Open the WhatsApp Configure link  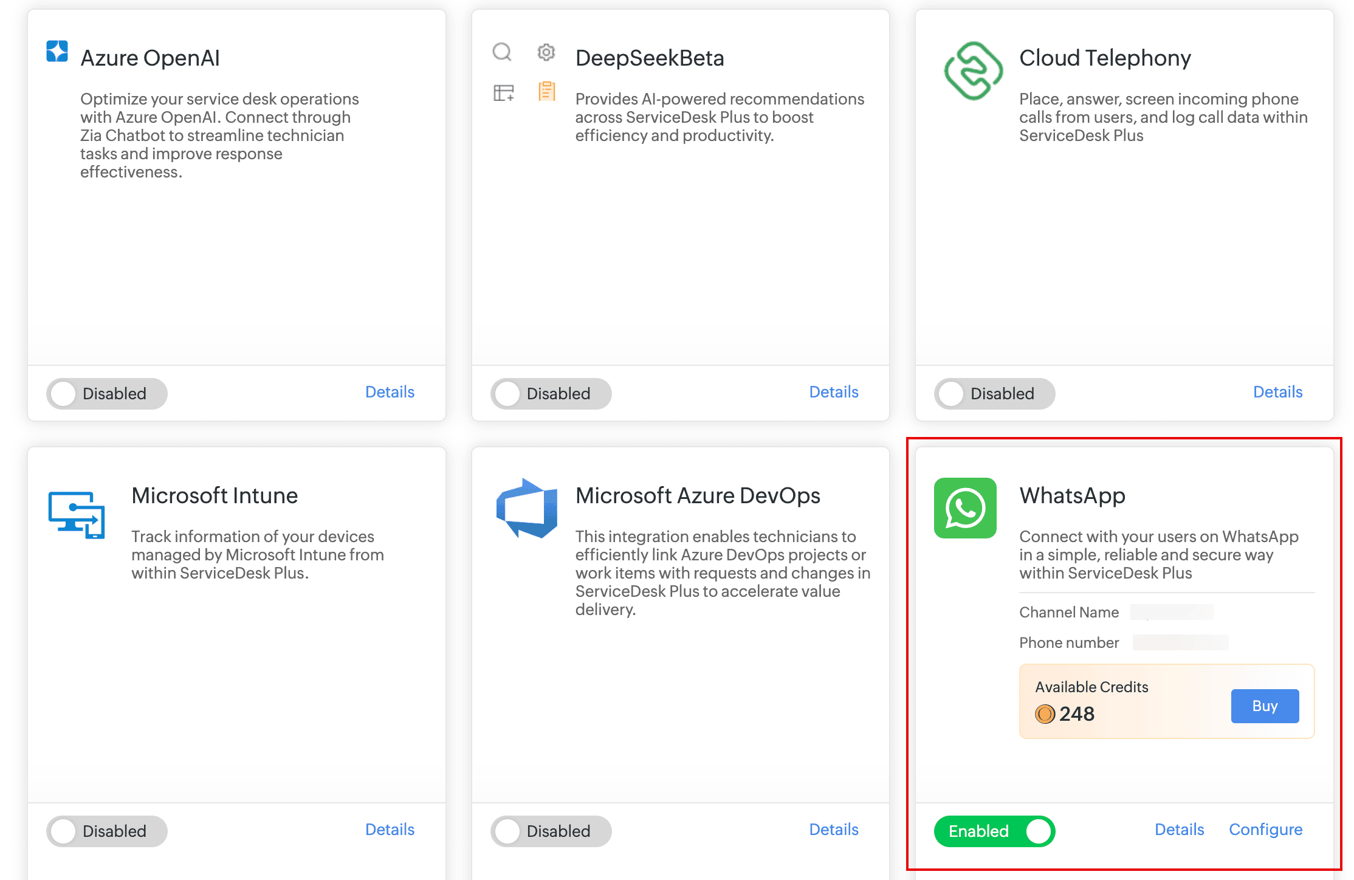pyautogui.click(x=1265, y=830)
